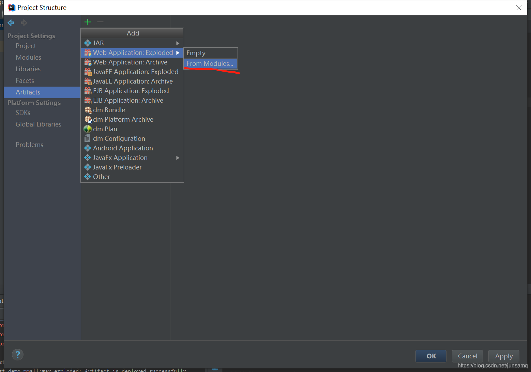Click the JavaEE Application: Archive icon
The height and width of the screenshot is (372, 531).
88,81
